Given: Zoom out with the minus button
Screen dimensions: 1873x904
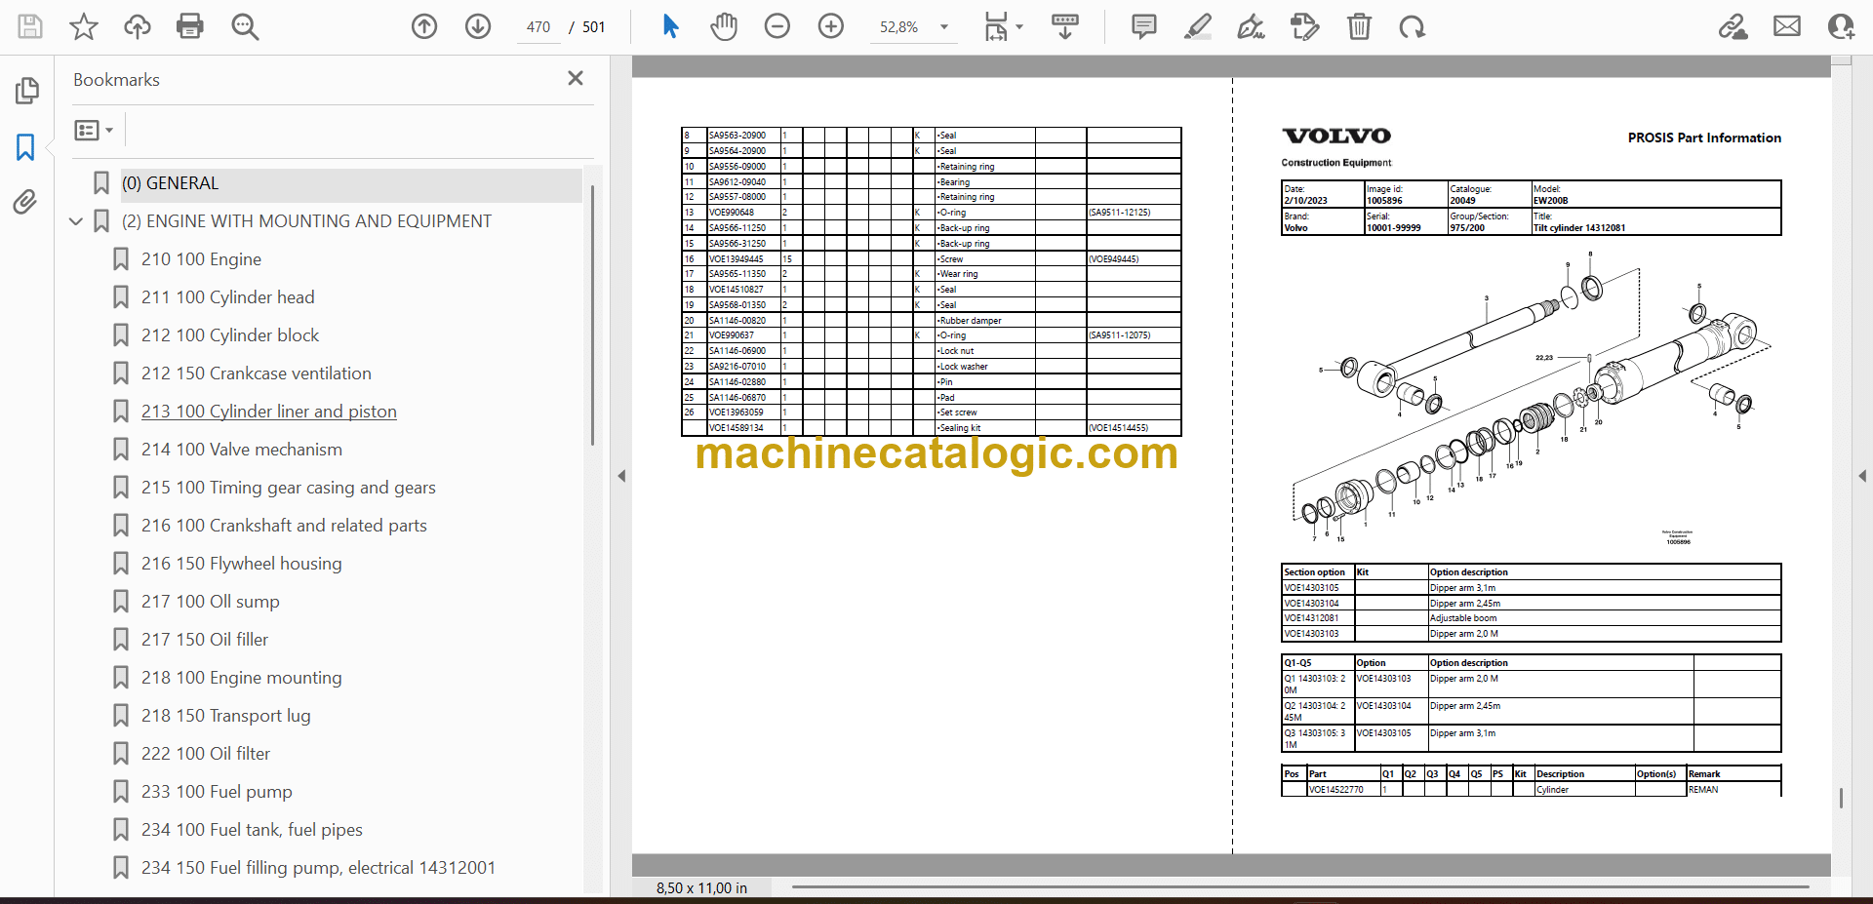Looking at the screenshot, I should click(x=777, y=26).
